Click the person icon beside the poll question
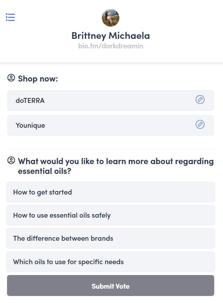The width and height of the screenshot is (223, 303). click(11, 160)
